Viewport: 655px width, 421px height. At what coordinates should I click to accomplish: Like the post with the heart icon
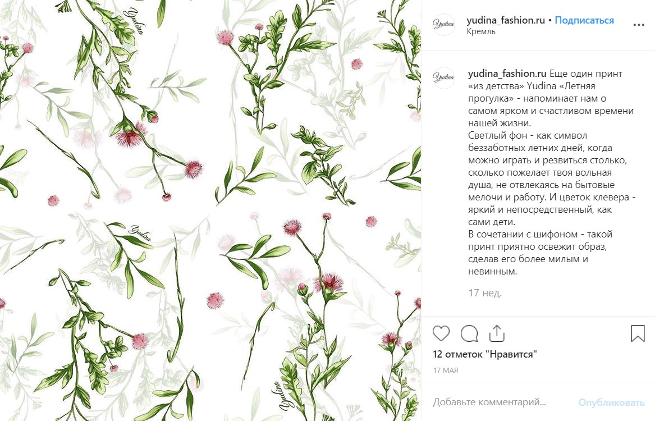tap(441, 333)
